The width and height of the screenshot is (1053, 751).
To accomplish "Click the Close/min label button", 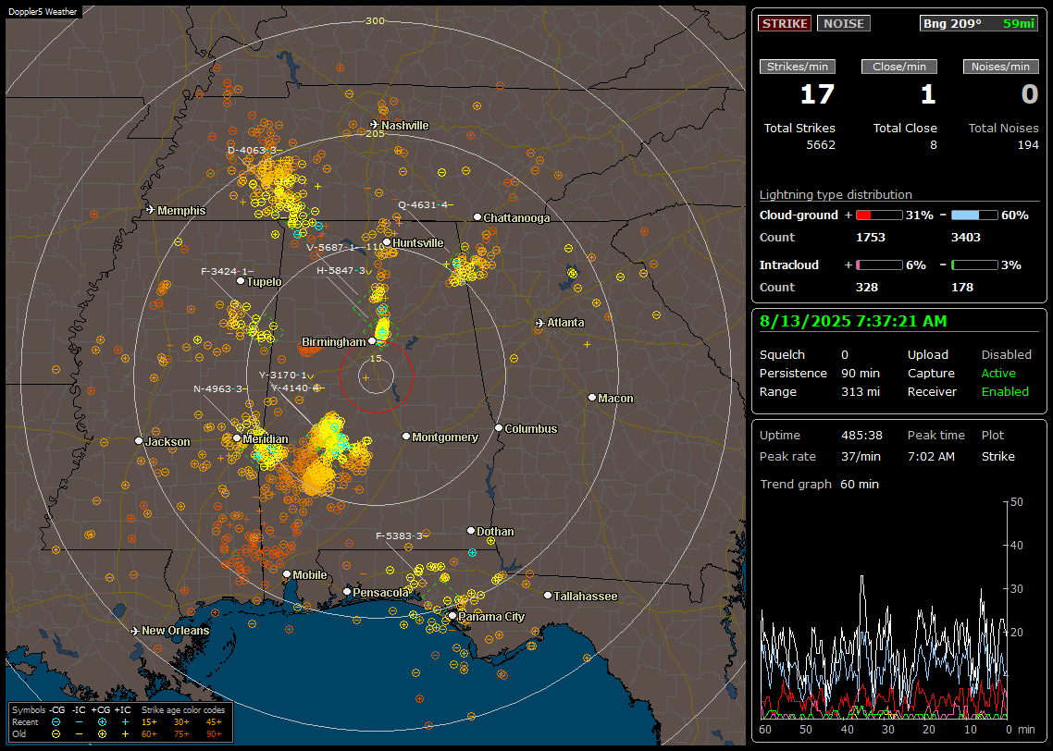I will coord(899,67).
